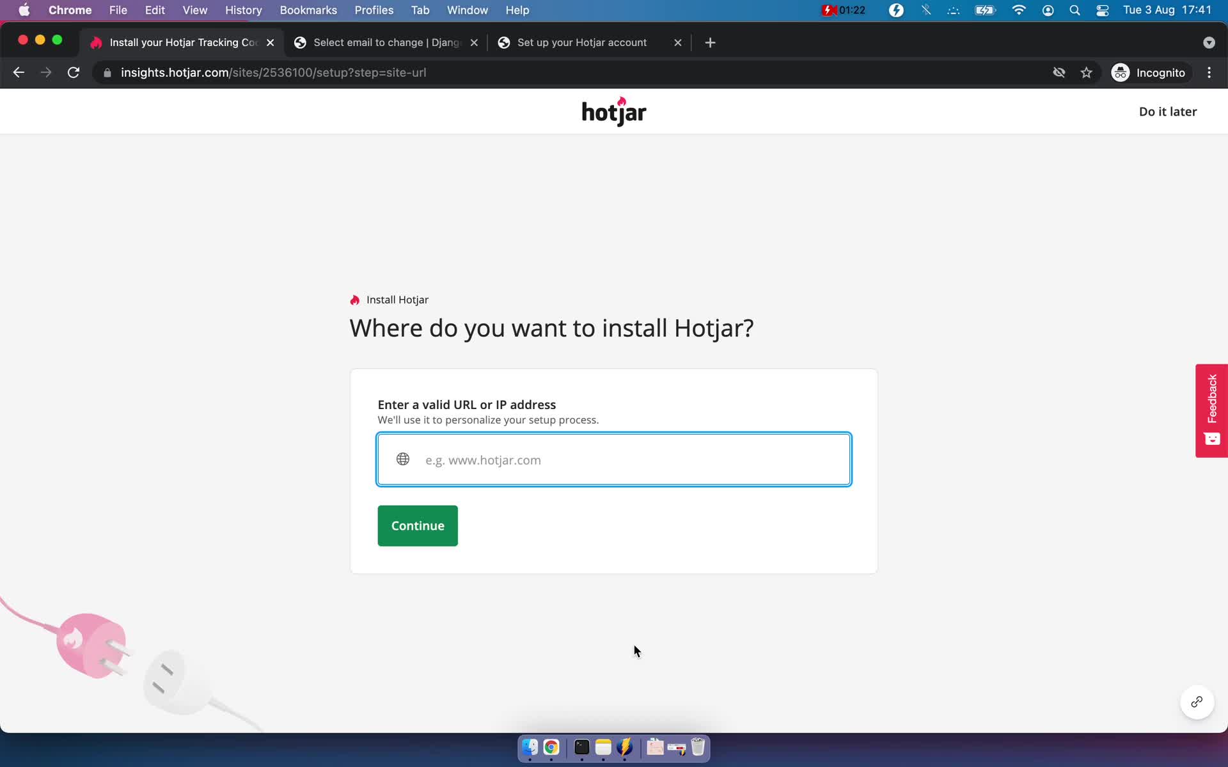Click the Raycast lightning icon in dock
This screenshot has width=1228, height=767.
[x=624, y=748]
